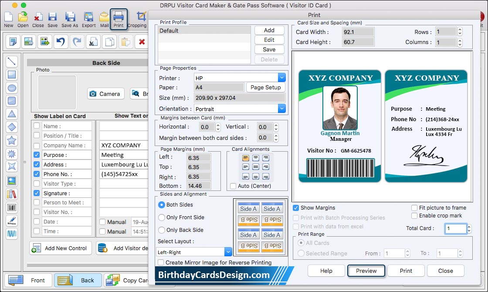Click the Total Card input field
Image resolution: width=488 pixels, height=292 pixels.
[x=456, y=228]
